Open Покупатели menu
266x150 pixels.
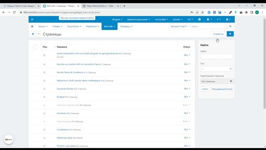(74, 26)
